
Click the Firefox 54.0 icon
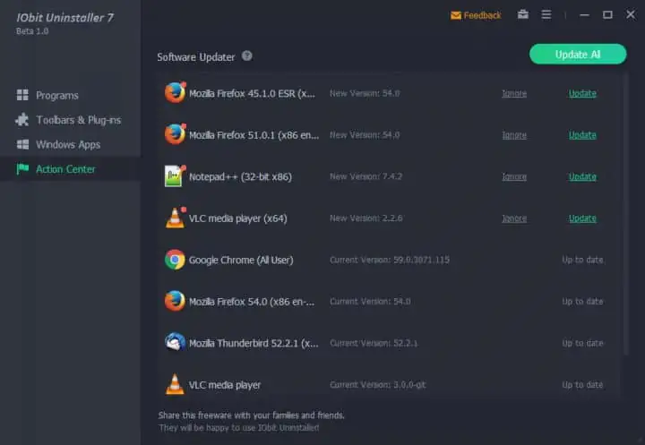(x=175, y=301)
